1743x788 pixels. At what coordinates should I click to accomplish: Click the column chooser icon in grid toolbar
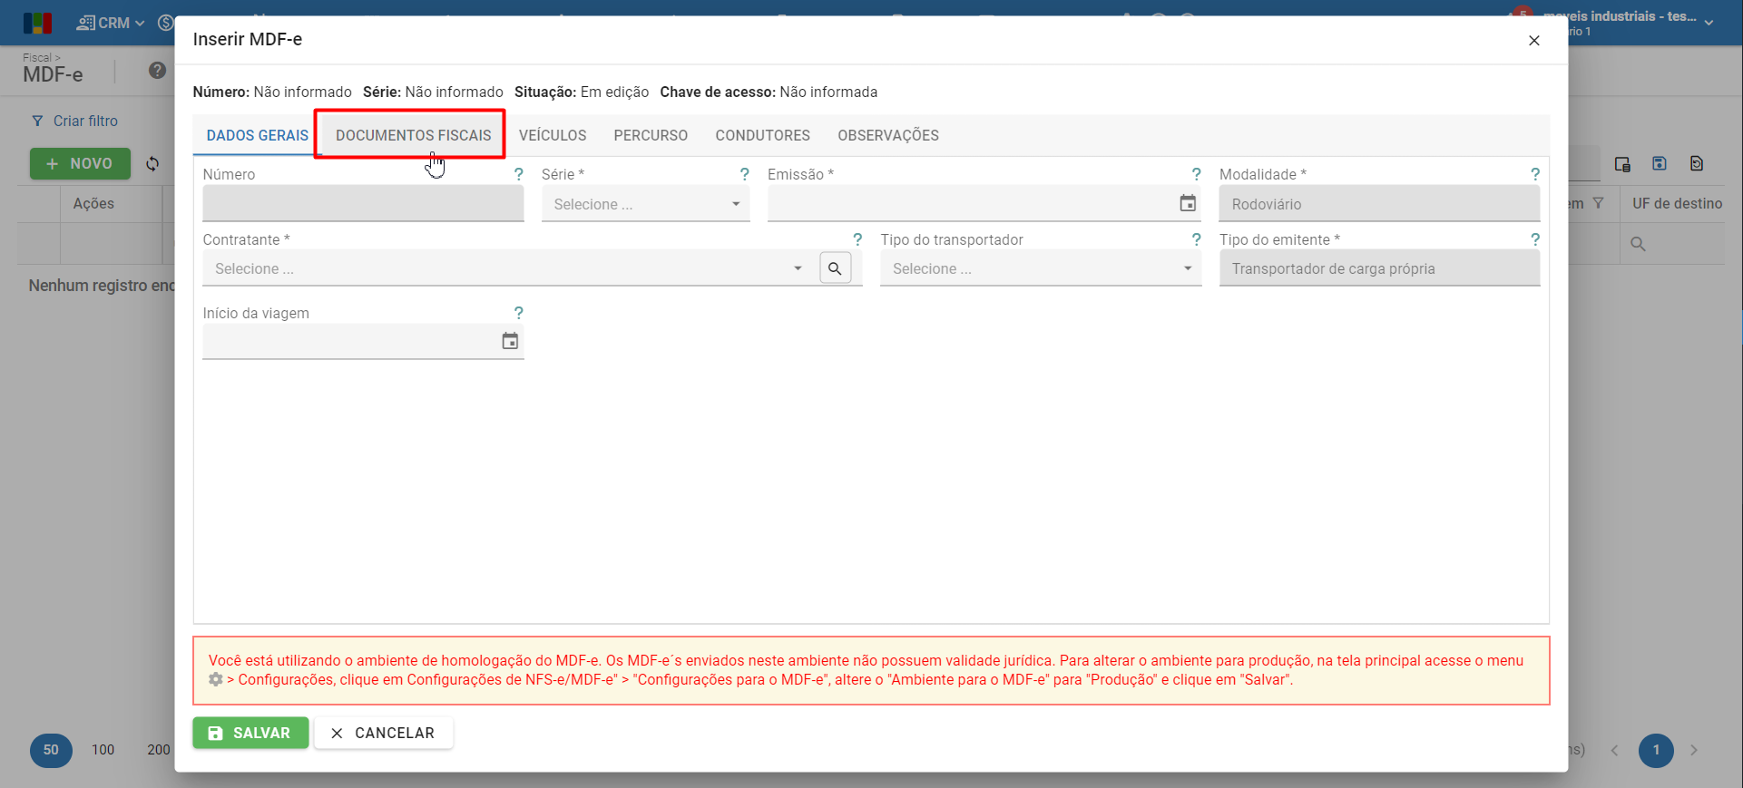[x=1622, y=164]
